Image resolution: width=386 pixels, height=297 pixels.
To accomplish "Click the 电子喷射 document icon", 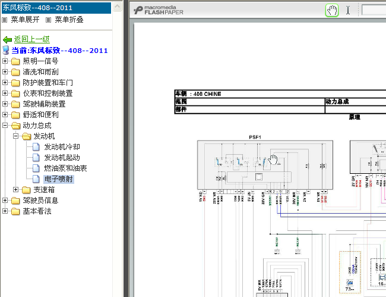I will (x=36, y=179).
